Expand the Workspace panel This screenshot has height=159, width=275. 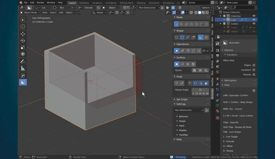230,80
